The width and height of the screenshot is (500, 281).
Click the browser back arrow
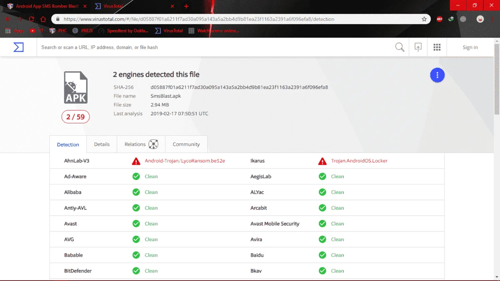point(7,19)
